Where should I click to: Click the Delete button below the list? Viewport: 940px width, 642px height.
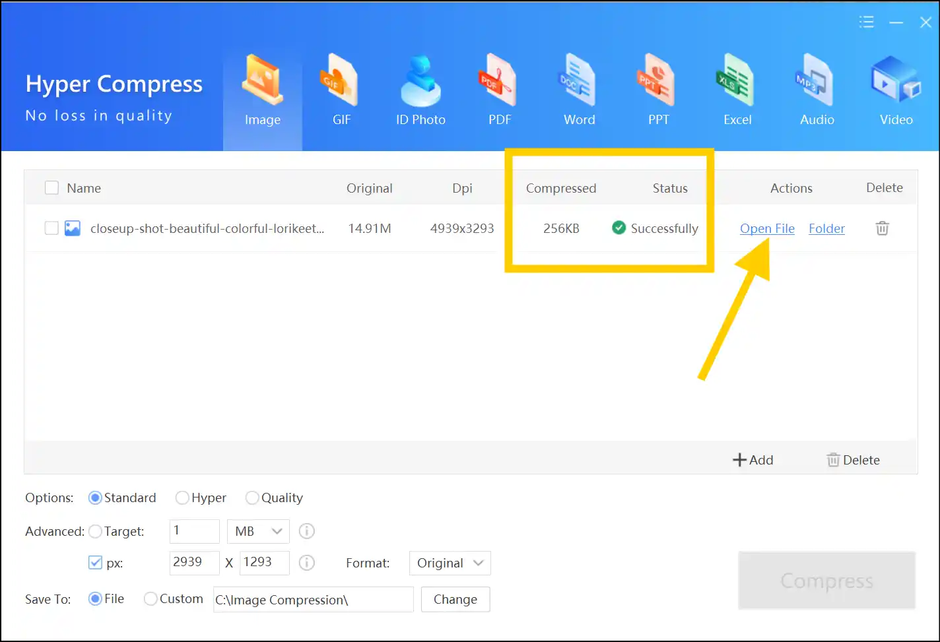pyautogui.click(x=853, y=460)
